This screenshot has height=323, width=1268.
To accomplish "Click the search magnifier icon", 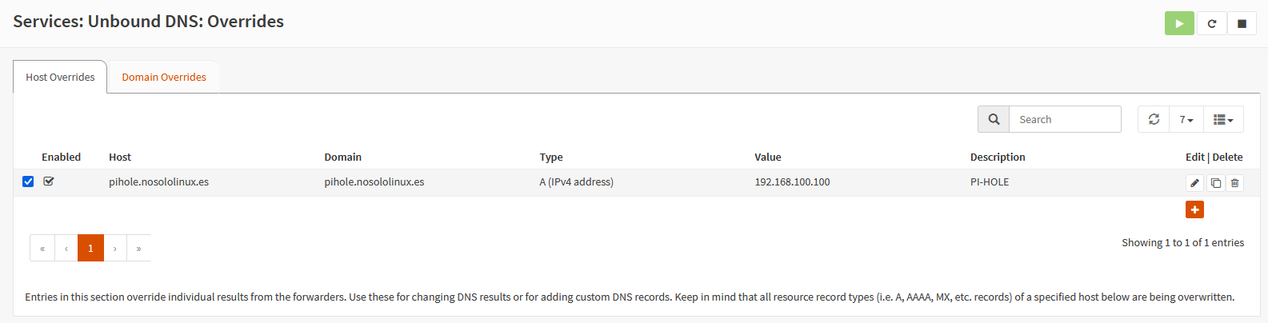I will pos(994,119).
